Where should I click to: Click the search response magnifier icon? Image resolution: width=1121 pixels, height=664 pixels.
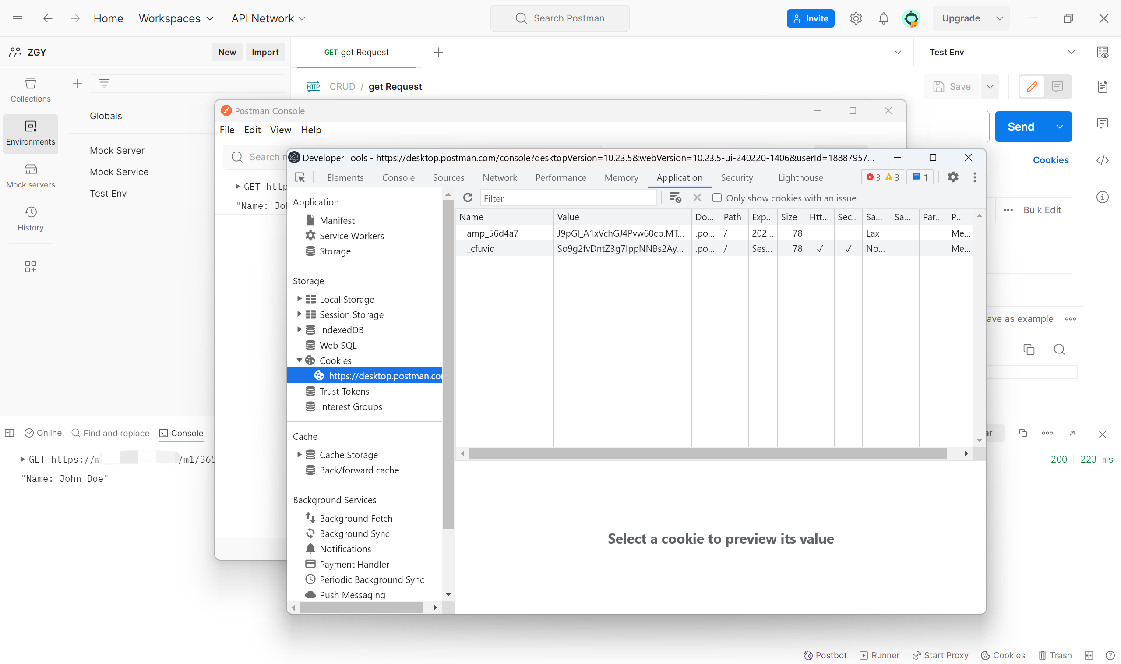coord(1059,350)
